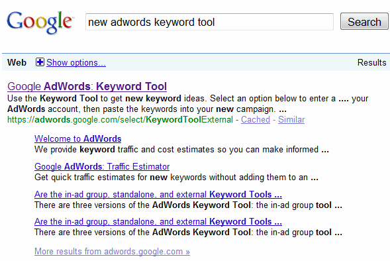390x261 pixels.
Task: Open the first in-ad group Keyword Tools link
Action: (x=158, y=194)
